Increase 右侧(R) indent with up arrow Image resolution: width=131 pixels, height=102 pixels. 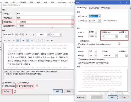click(x=96, y=36)
